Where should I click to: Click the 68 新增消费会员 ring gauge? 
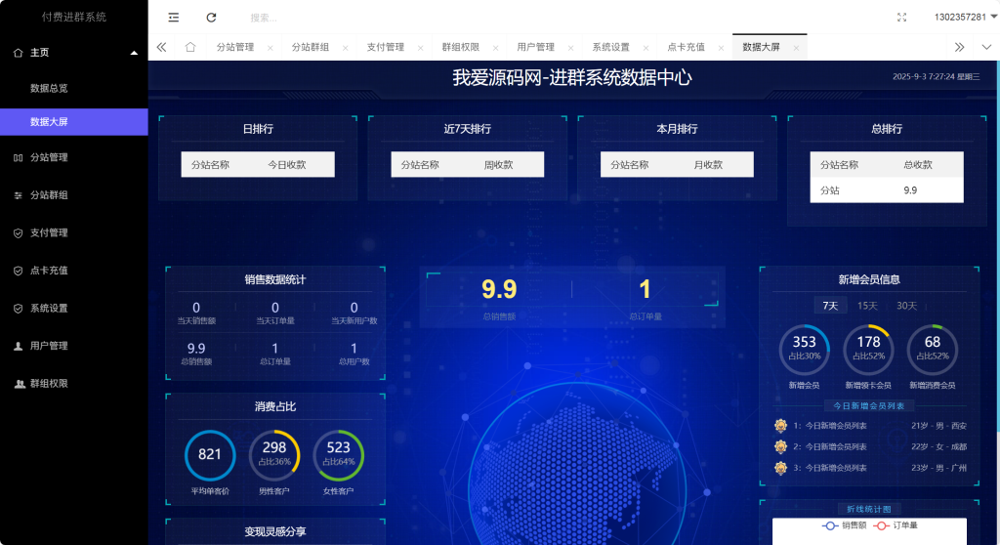pos(933,350)
